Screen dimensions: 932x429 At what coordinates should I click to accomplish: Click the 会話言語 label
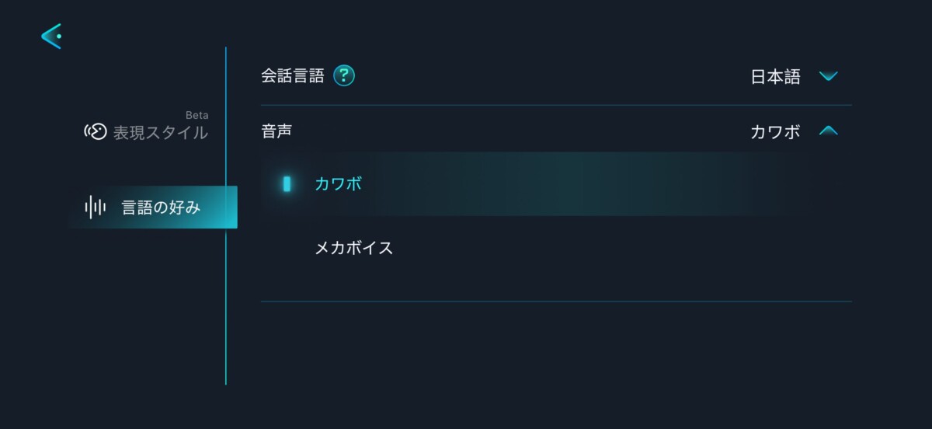(292, 76)
